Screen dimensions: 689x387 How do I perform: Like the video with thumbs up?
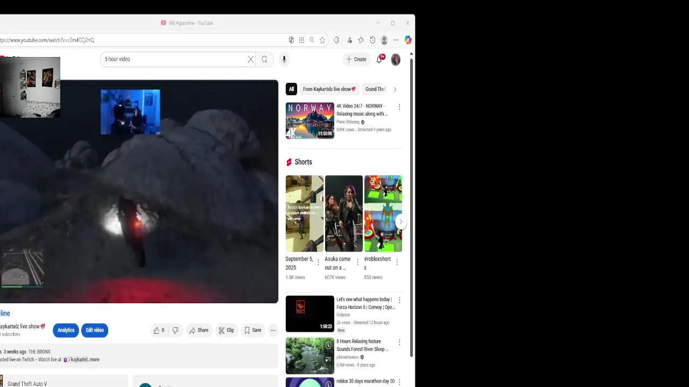coord(159,331)
